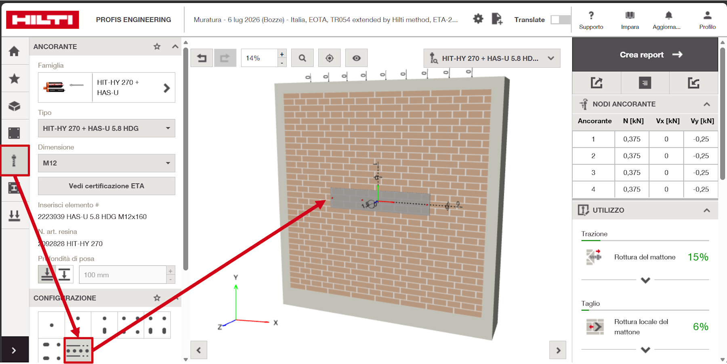Click the export report icon
727x364 pixels.
tap(597, 83)
